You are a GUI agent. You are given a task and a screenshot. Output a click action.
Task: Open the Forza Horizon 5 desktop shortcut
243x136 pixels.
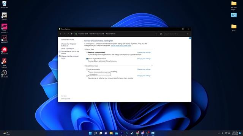pos(4,29)
